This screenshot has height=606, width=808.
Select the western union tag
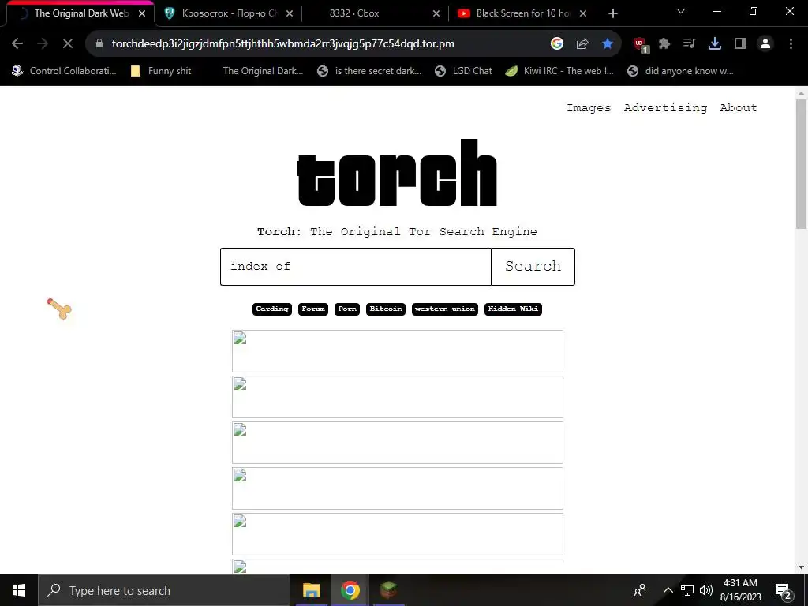pos(445,309)
